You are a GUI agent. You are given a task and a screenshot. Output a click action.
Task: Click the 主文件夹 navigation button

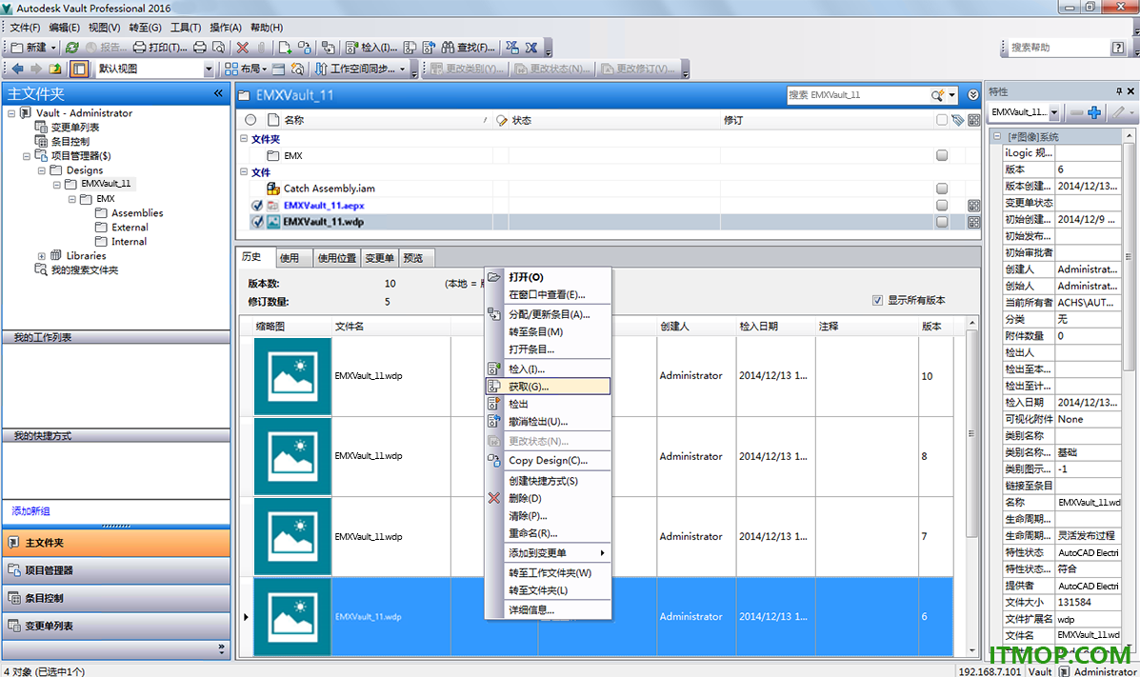116,543
